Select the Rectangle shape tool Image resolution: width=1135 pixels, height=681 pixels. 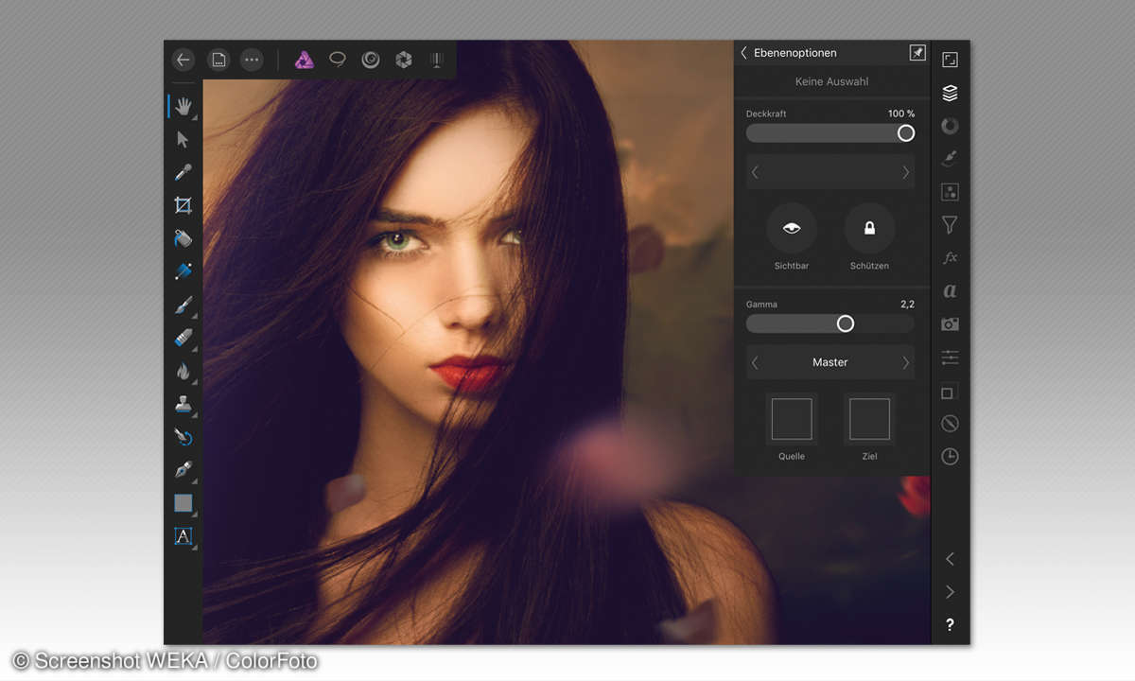coord(183,503)
